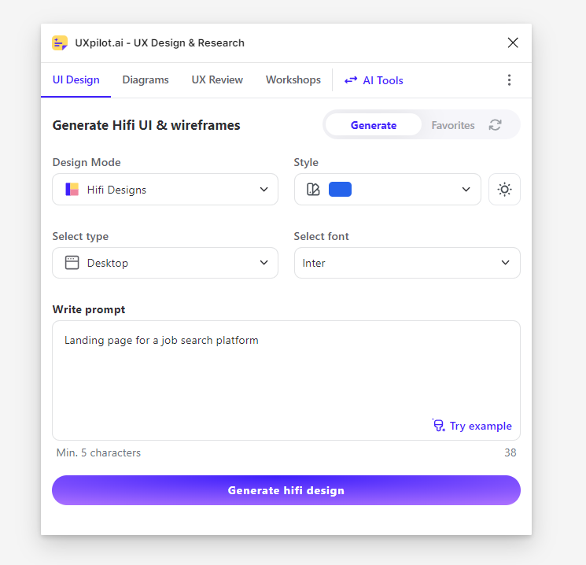586x565 pixels.
Task: Expand the Select type dropdown chevron
Action: (x=264, y=263)
